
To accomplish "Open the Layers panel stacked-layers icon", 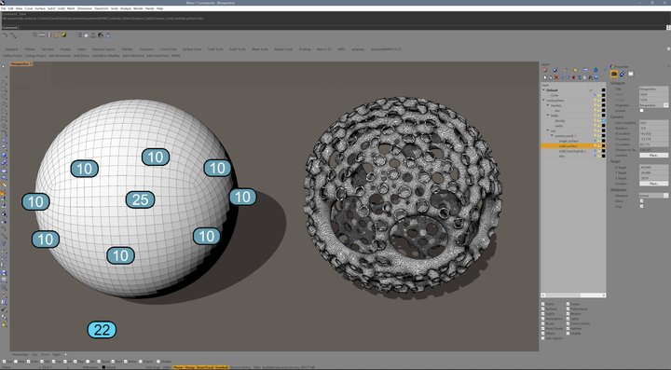I will coord(545,70).
